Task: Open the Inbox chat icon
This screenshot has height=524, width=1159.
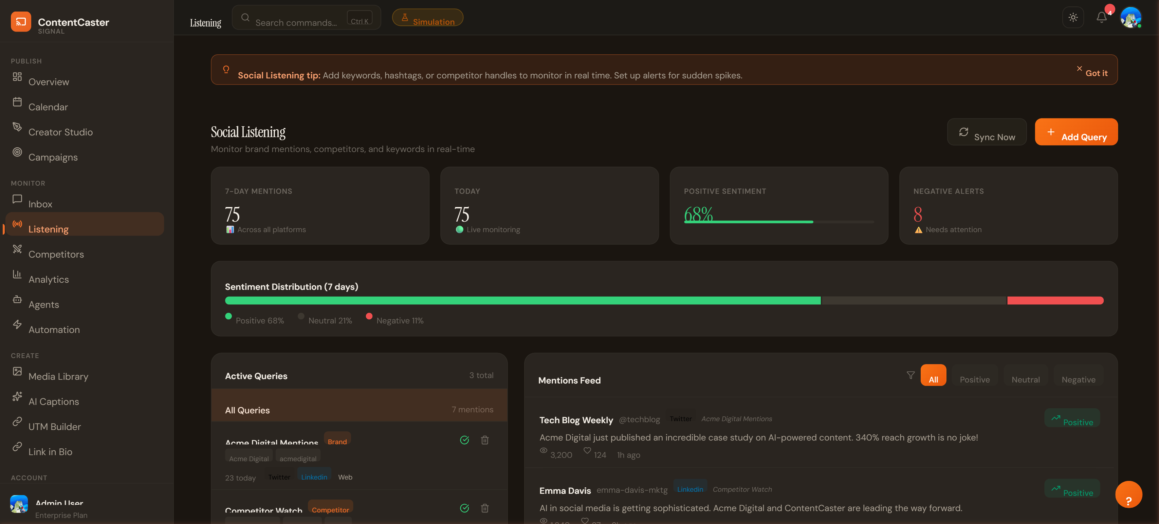Action: [x=17, y=199]
